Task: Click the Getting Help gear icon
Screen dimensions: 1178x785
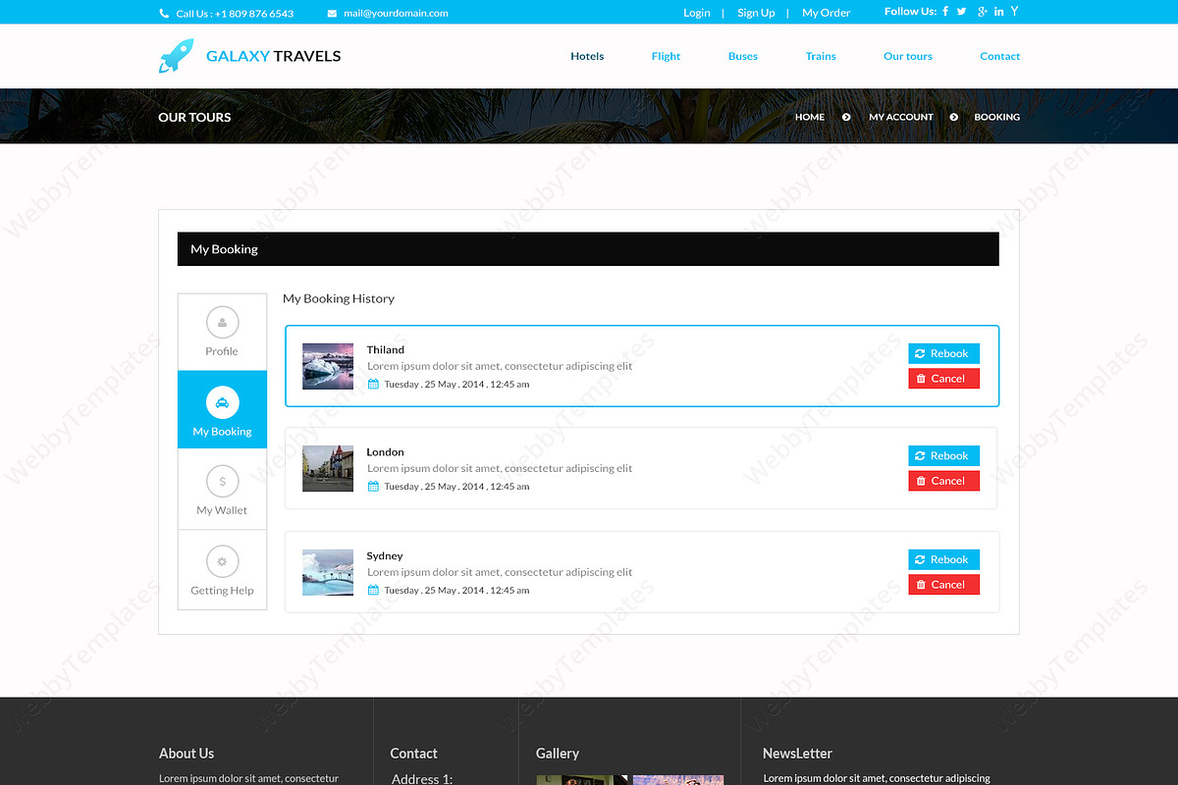Action: 222,562
